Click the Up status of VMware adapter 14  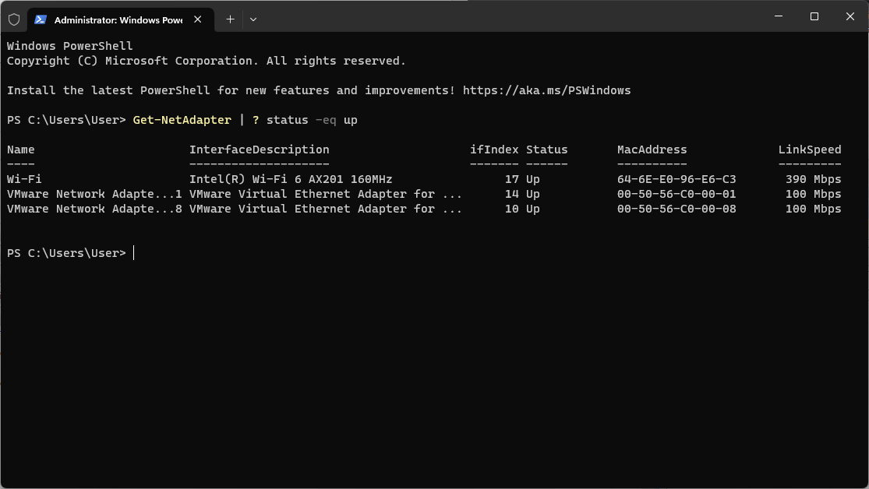[x=533, y=194]
